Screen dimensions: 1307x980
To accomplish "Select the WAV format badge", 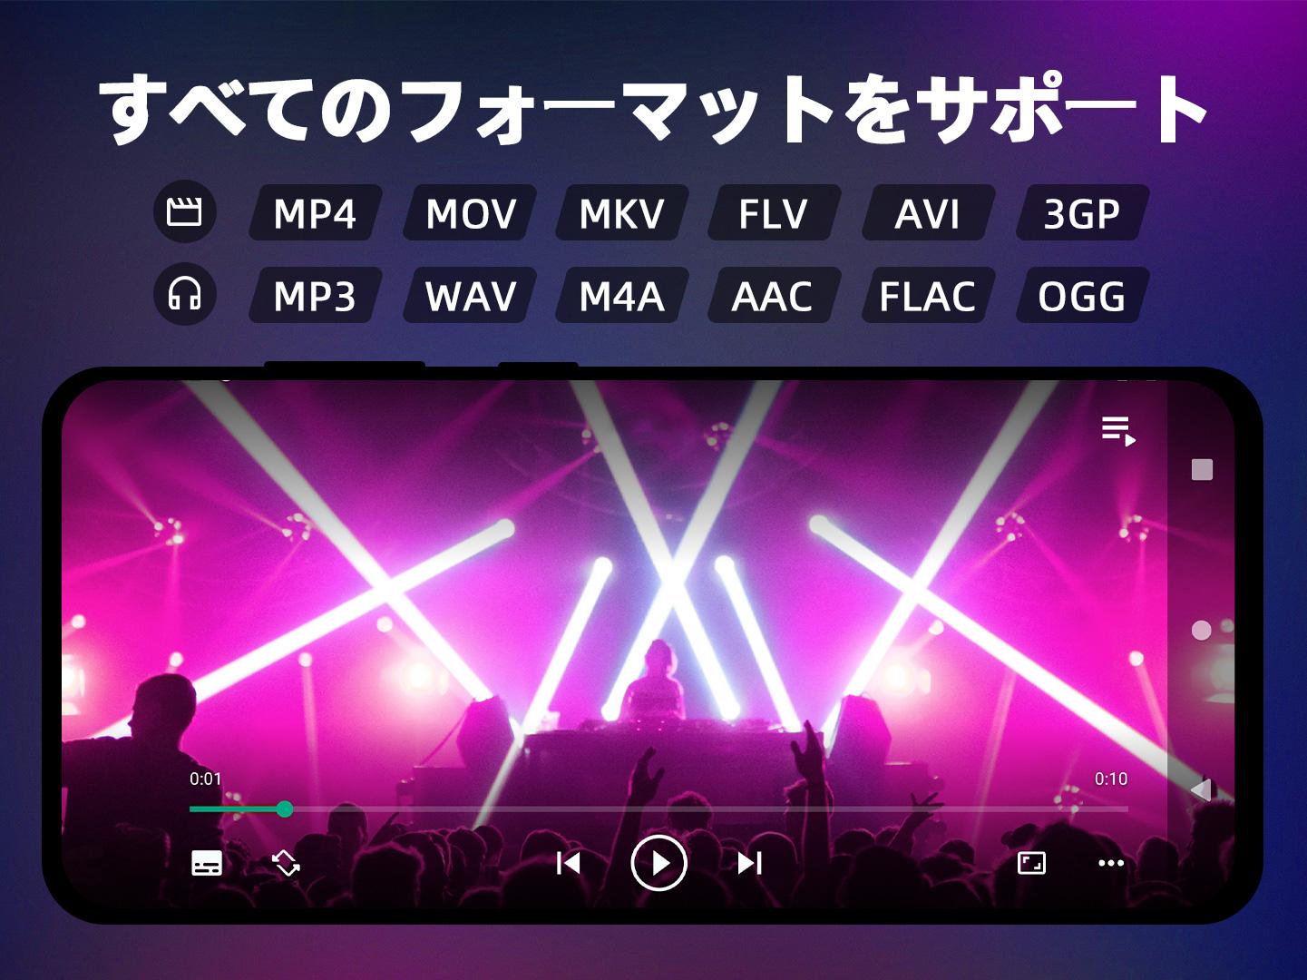I will point(470,295).
